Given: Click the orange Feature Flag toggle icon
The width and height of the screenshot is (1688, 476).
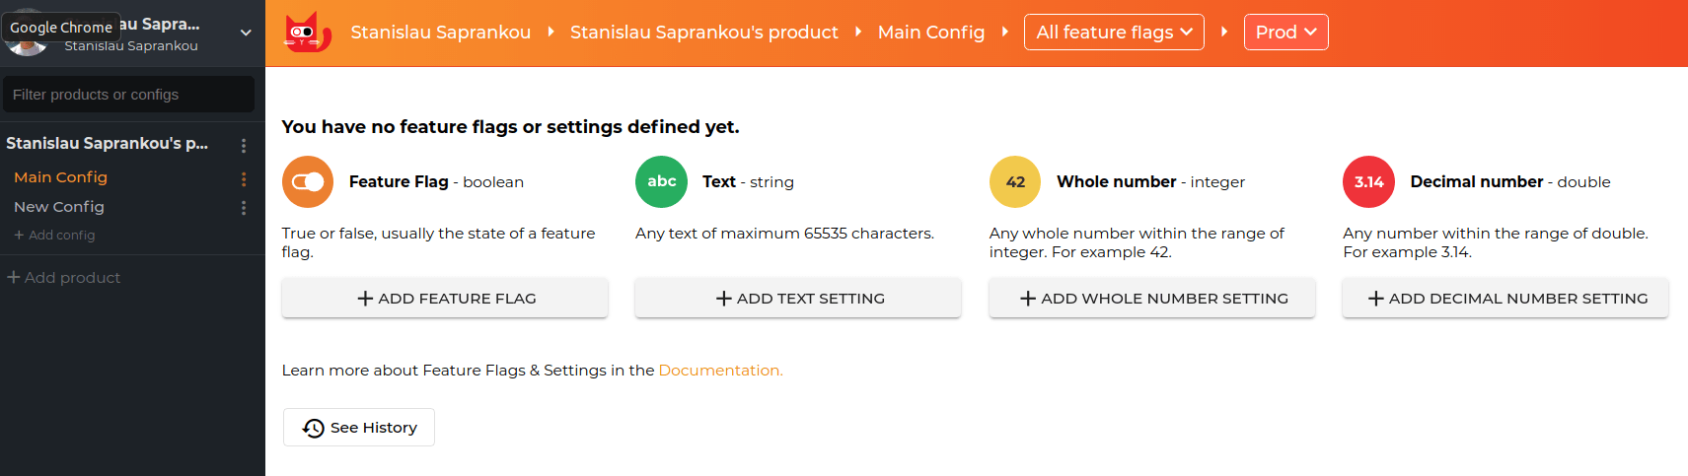Looking at the screenshot, I should click(x=308, y=181).
